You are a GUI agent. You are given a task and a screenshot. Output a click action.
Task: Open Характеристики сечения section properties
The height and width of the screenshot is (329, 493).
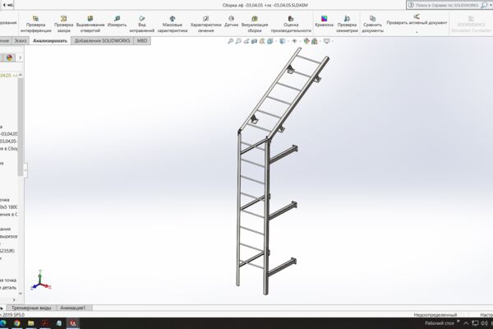205,24
